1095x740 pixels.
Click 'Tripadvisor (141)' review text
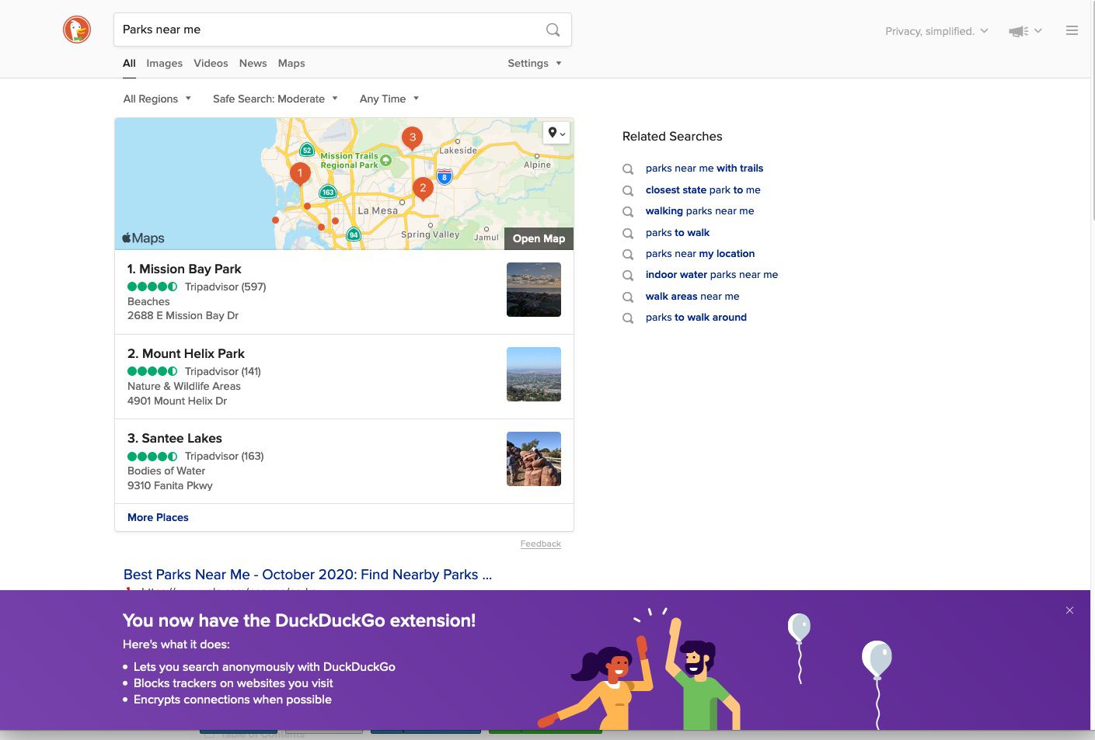[223, 371]
